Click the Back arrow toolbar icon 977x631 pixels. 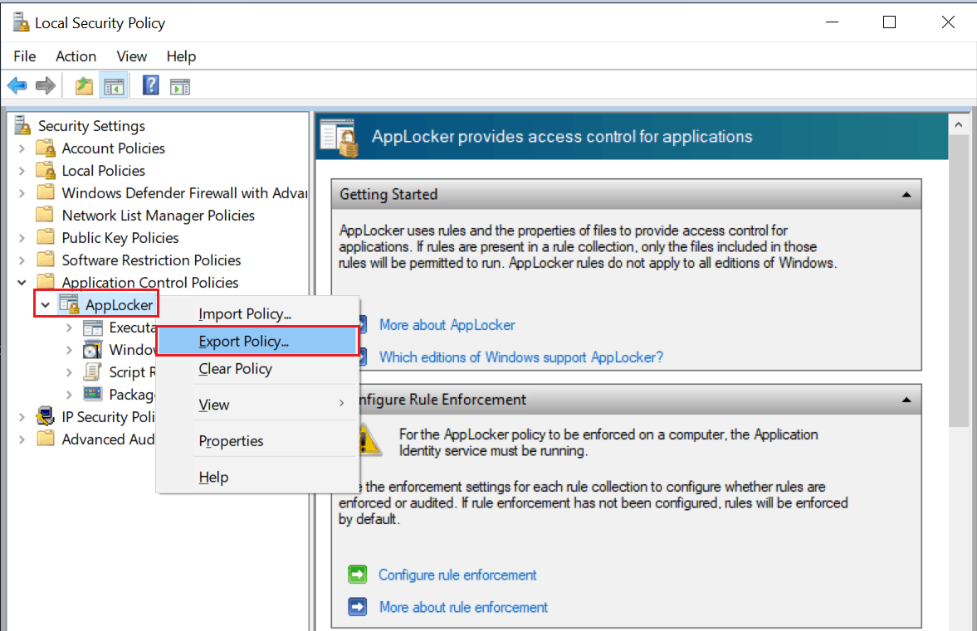click(17, 85)
